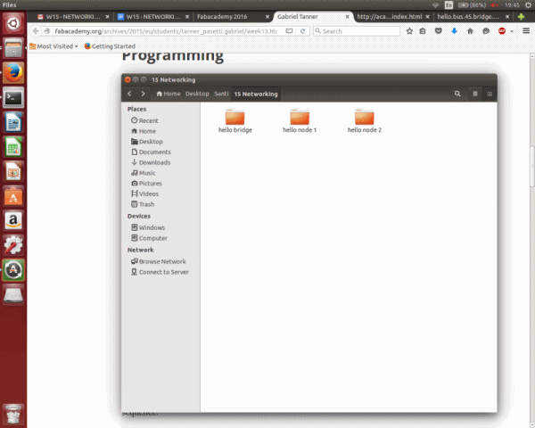
Task: Switch to Fabacademy 2016 tab
Action: point(222,17)
